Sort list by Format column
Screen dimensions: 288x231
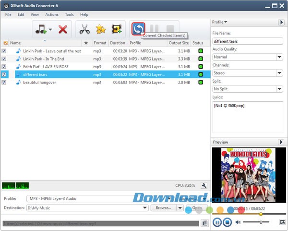tap(100, 43)
